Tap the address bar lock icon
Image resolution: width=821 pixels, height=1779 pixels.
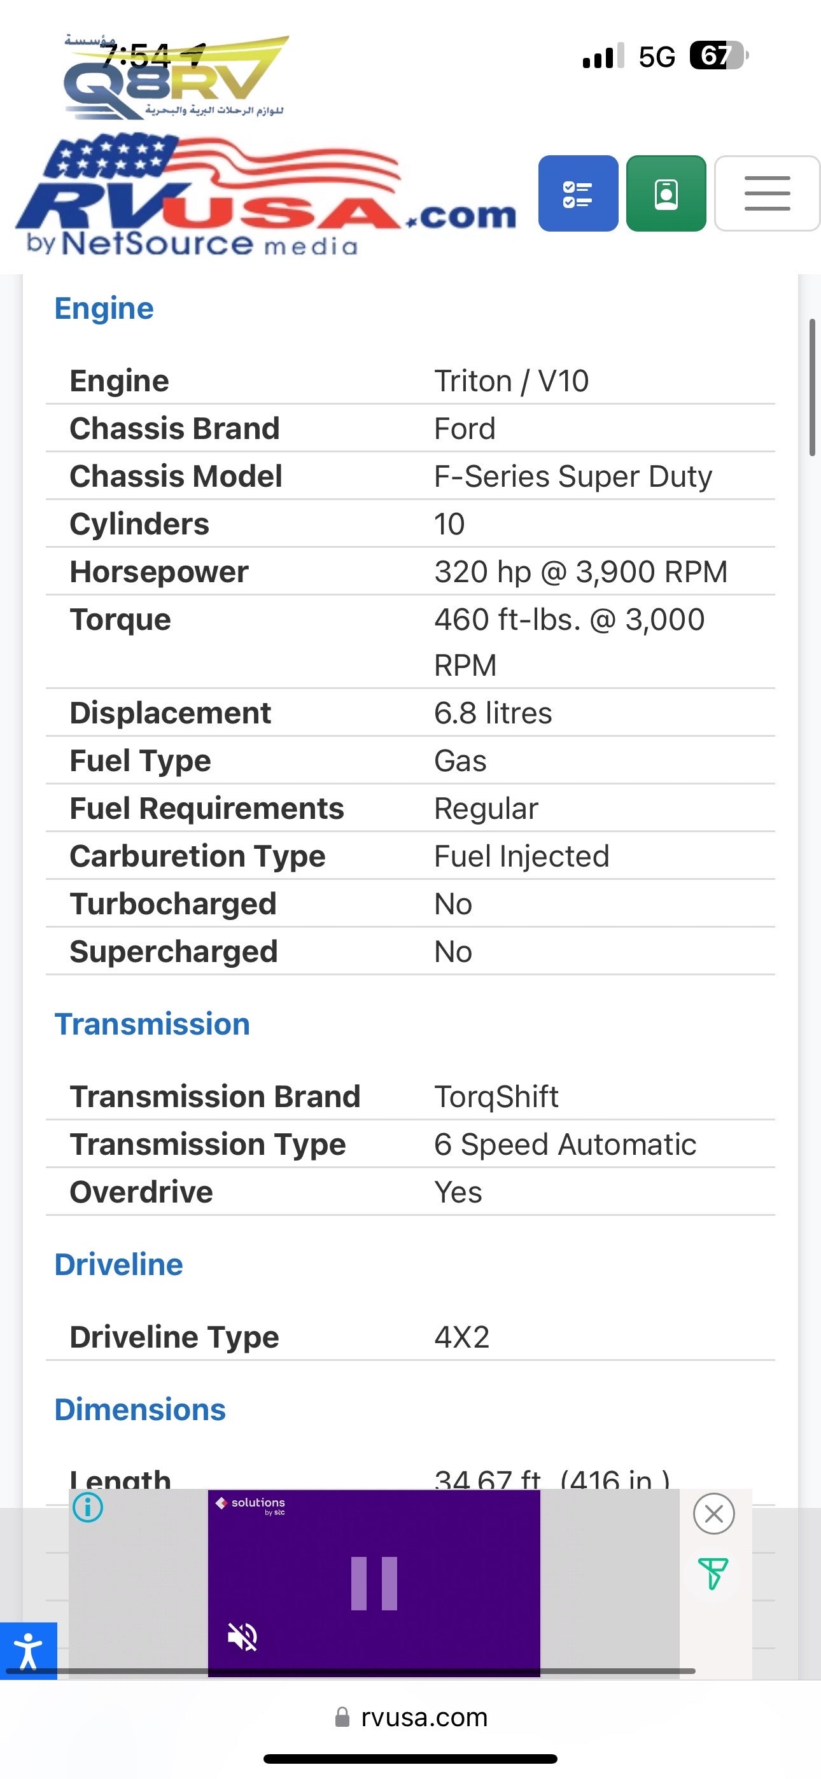pos(342,1717)
